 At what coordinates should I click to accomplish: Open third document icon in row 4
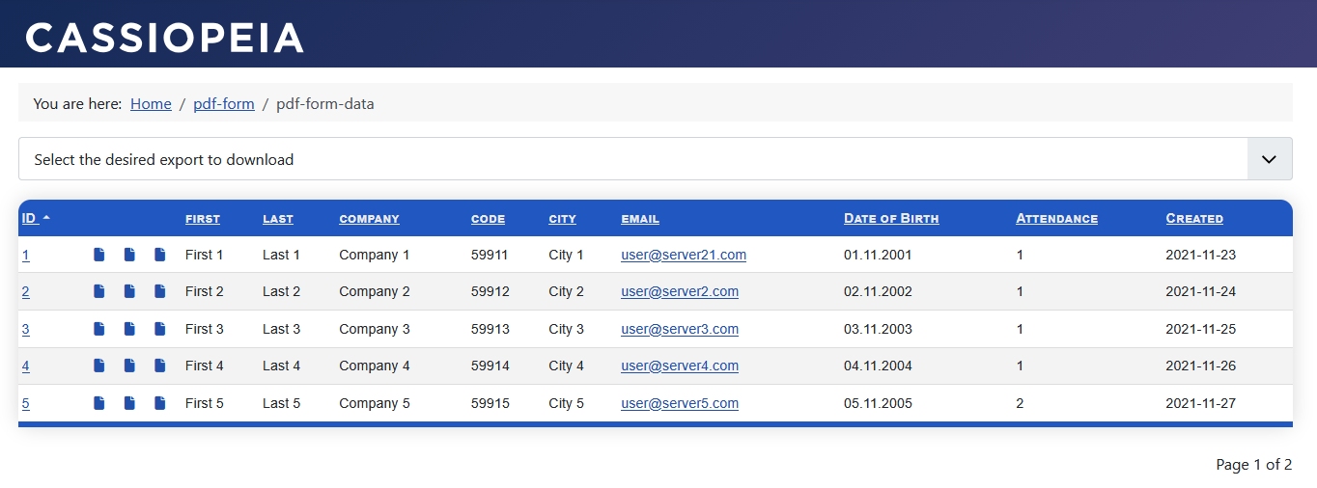pyautogui.click(x=160, y=366)
